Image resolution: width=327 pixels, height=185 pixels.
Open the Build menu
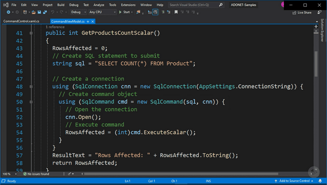pyautogui.click(x=61, y=5)
